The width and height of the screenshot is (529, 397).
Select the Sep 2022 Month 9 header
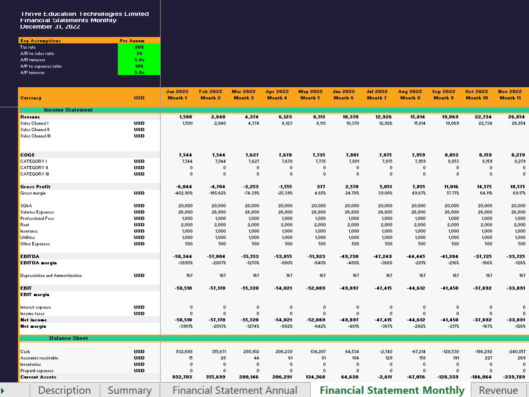tap(443, 95)
